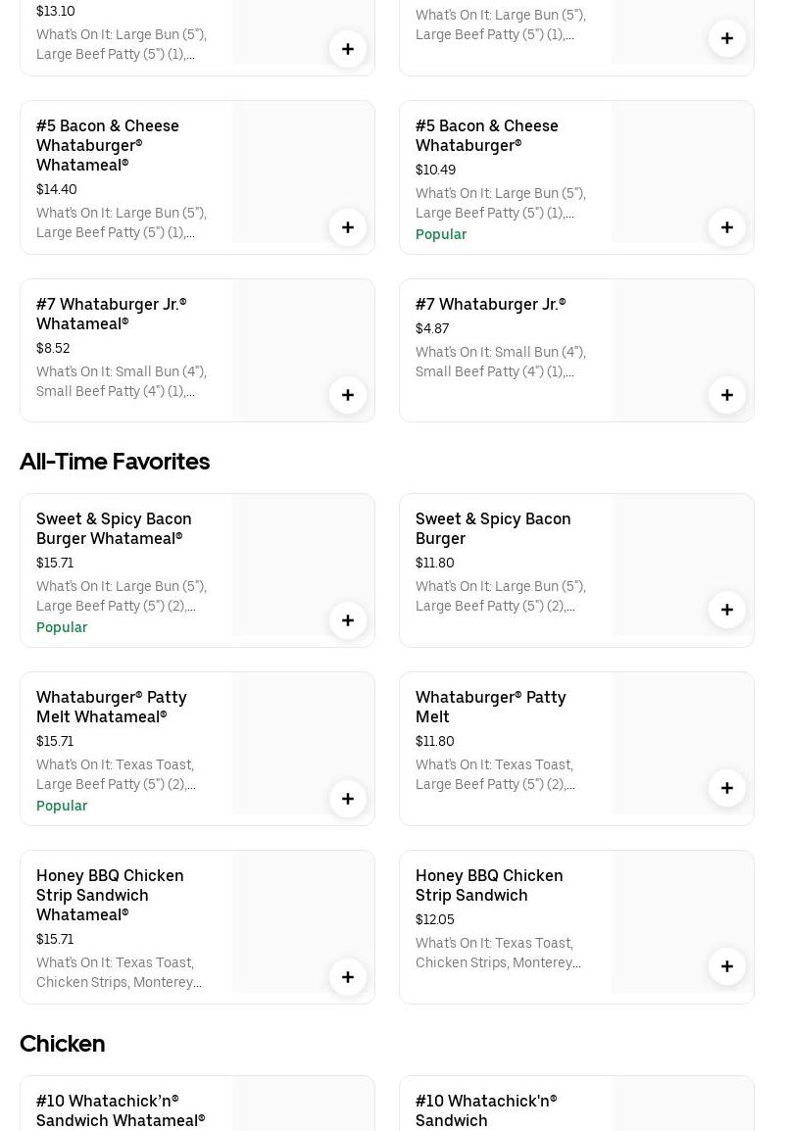
Task: Open #10 Whatachick'n Sandwich Whatameal item
Action: click(x=121, y=1110)
